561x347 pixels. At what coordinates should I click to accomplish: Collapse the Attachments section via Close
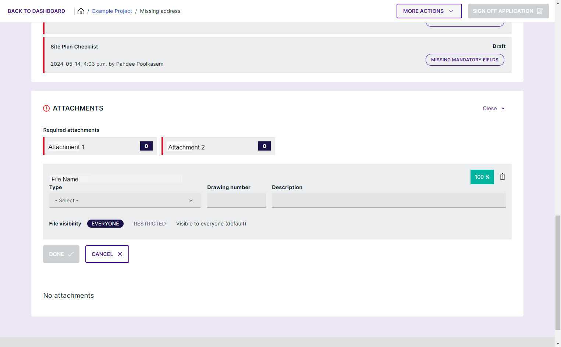coord(494,108)
